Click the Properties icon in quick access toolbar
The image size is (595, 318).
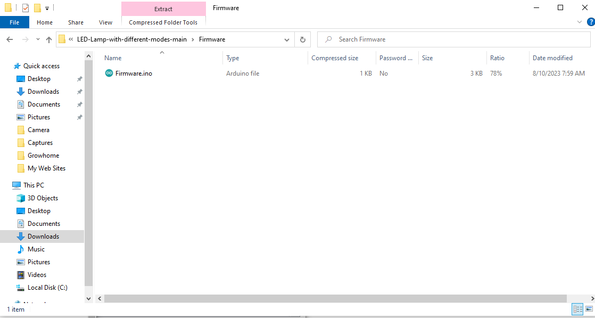coord(26,7)
